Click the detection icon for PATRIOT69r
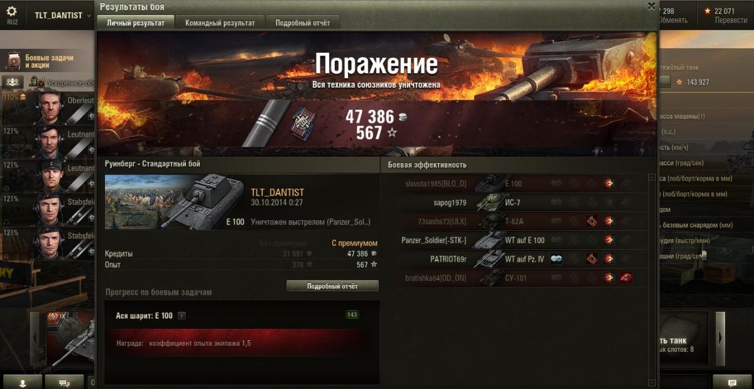Screen dimensions: 754x389 [556, 258]
